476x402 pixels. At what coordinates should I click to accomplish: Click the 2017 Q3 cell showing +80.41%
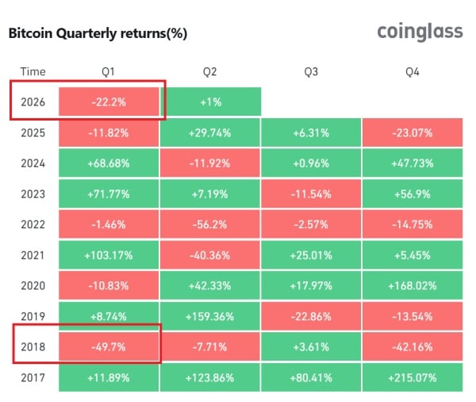[x=311, y=376]
